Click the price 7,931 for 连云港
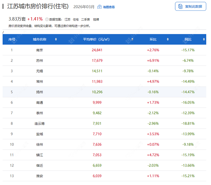Screen dimensions: 211x185 coord(97,123)
